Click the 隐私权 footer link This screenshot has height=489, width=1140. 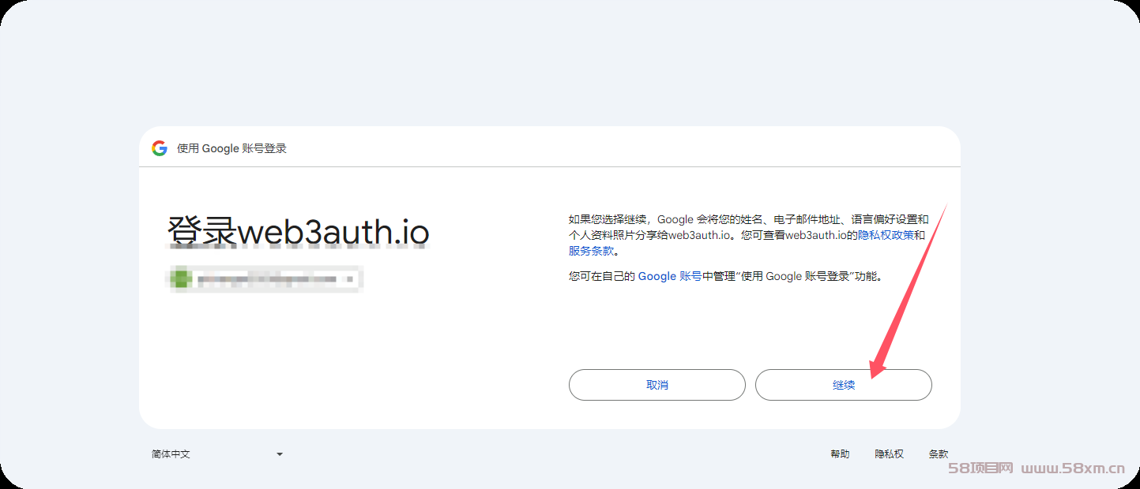click(889, 454)
